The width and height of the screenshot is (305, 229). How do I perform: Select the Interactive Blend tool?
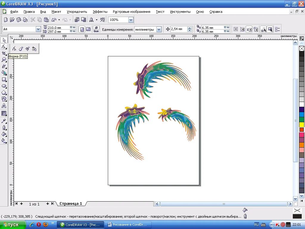[4, 113]
